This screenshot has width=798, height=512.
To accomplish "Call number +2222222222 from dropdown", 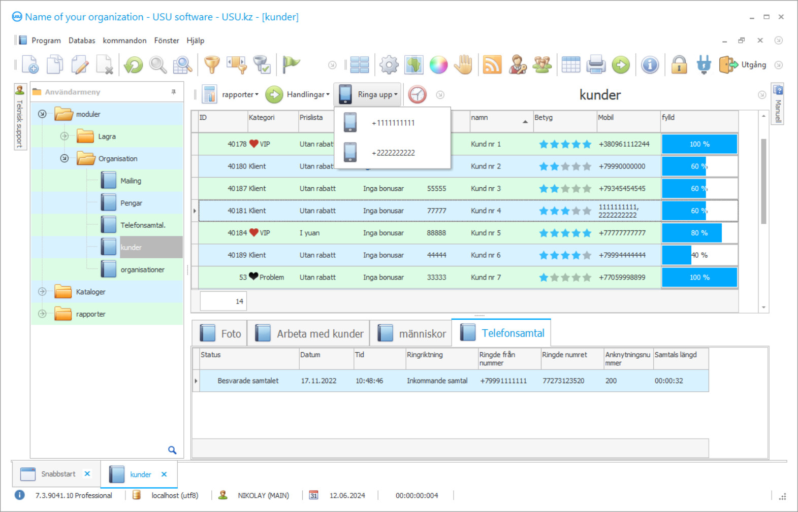I will tap(393, 153).
